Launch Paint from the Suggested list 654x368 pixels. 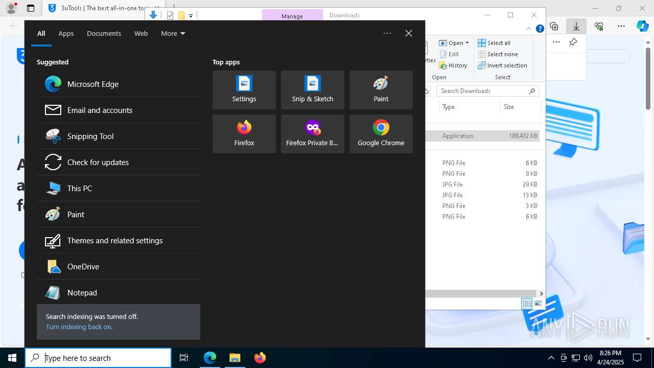click(x=119, y=214)
